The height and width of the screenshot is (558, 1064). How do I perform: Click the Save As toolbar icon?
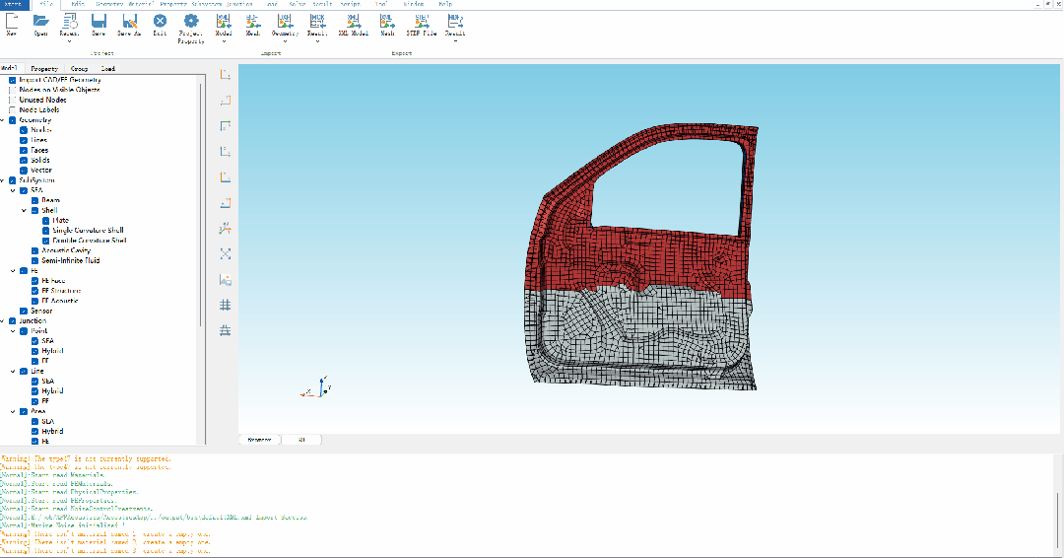point(129,22)
